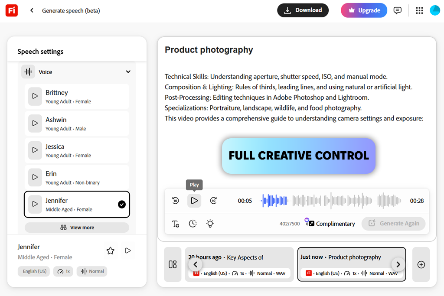Image resolution: width=444 pixels, height=296 pixels.
Task: Select the Erin voice card
Action: 77,177
